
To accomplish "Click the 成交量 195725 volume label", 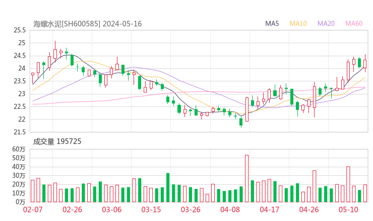I will (57, 142).
